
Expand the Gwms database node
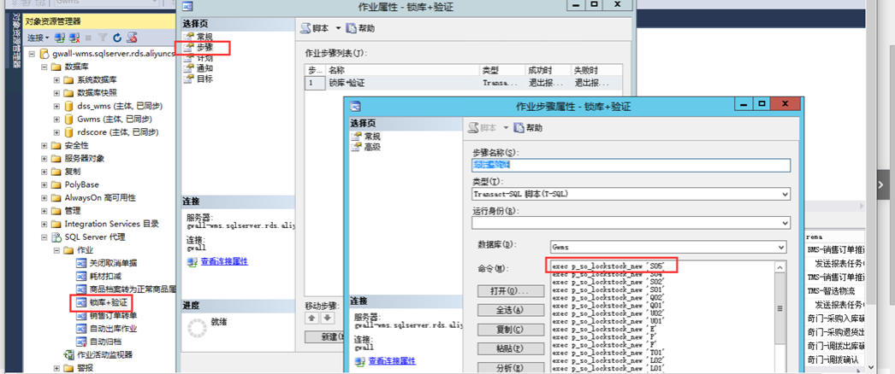[56, 119]
